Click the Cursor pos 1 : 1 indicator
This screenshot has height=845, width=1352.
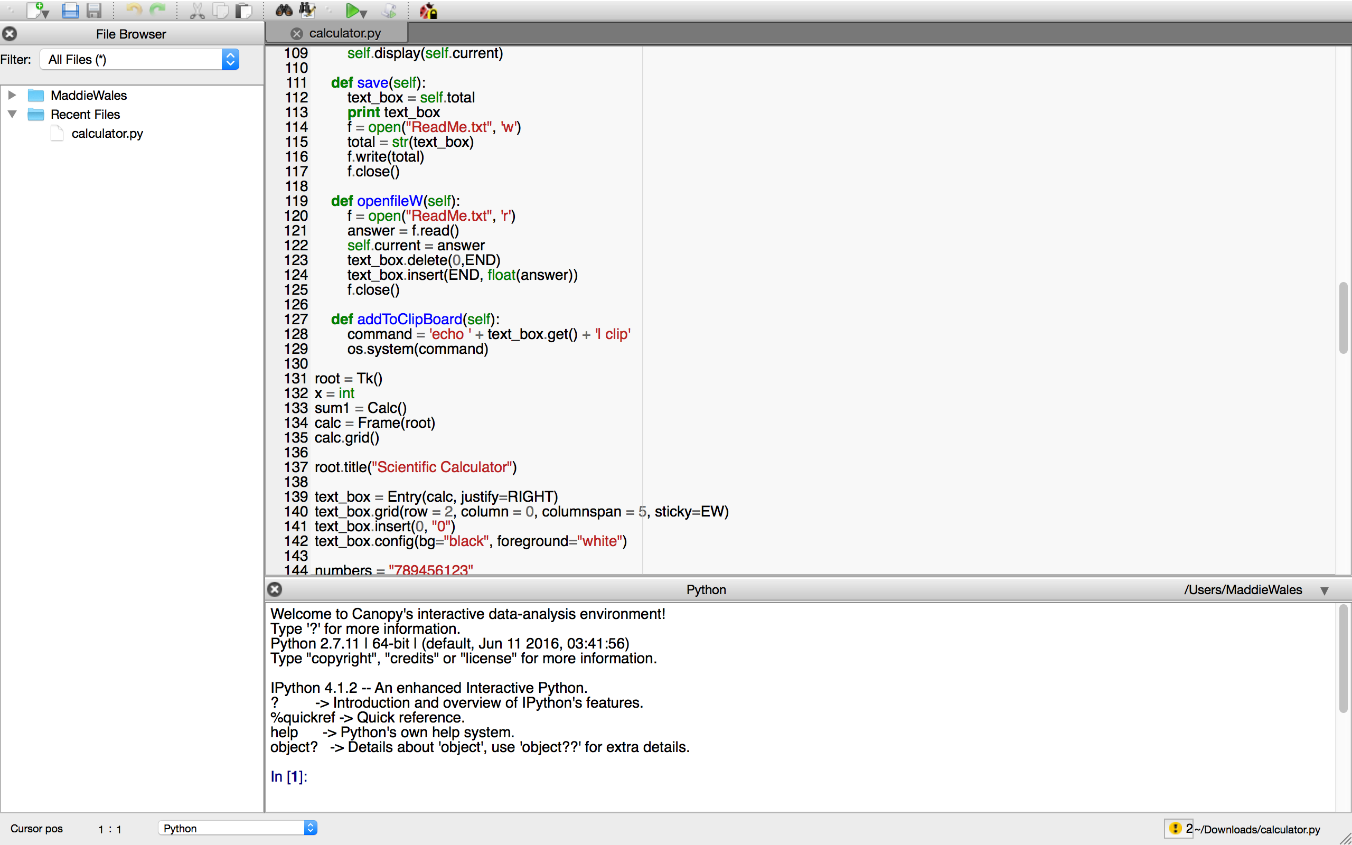click(x=66, y=829)
